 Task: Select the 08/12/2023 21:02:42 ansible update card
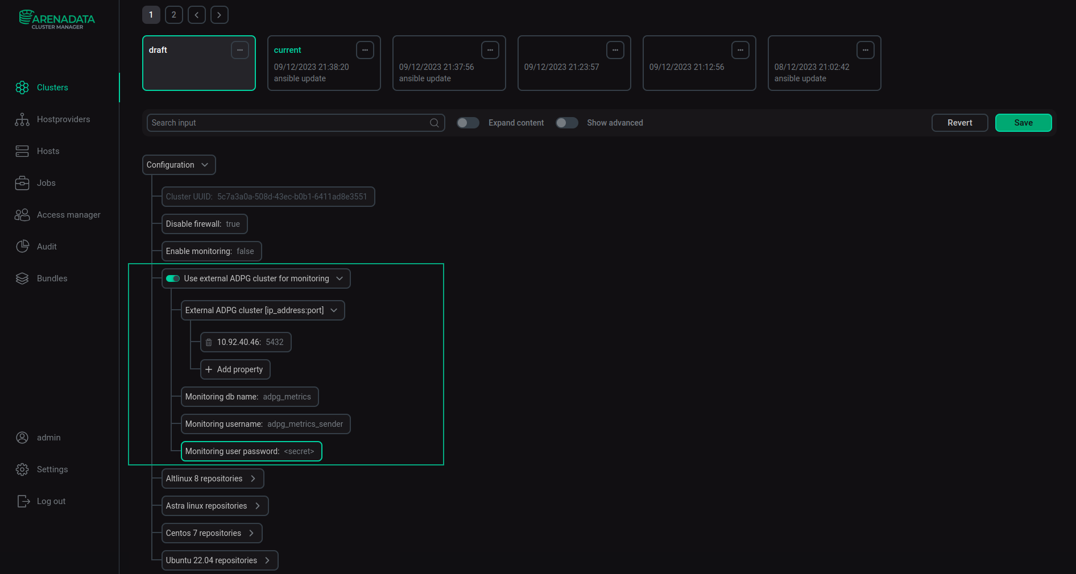(825, 63)
